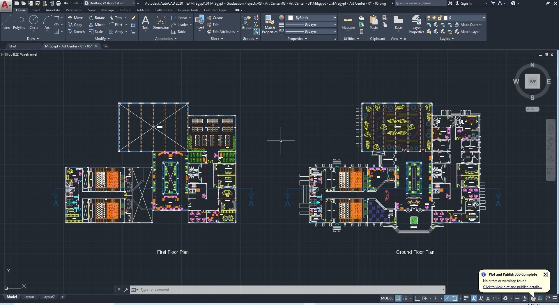Toggle object snap tracking in status bar
Viewport: 559px width, 305px height.
pyautogui.click(x=447, y=298)
